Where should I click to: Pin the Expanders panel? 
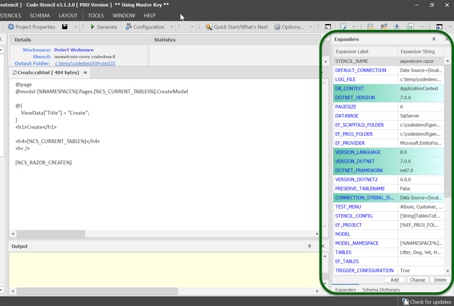click(x=434, y=39)
